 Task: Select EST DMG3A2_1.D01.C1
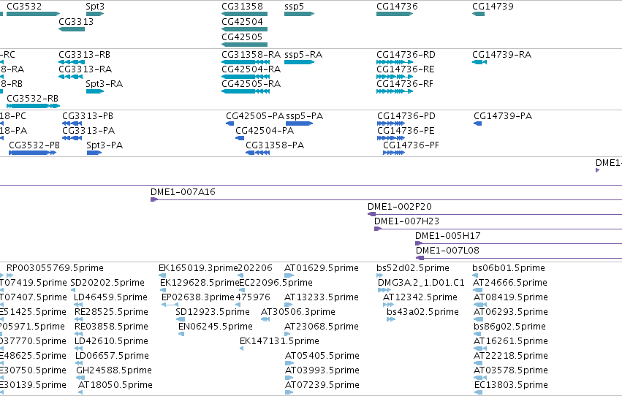click(384, 290)
